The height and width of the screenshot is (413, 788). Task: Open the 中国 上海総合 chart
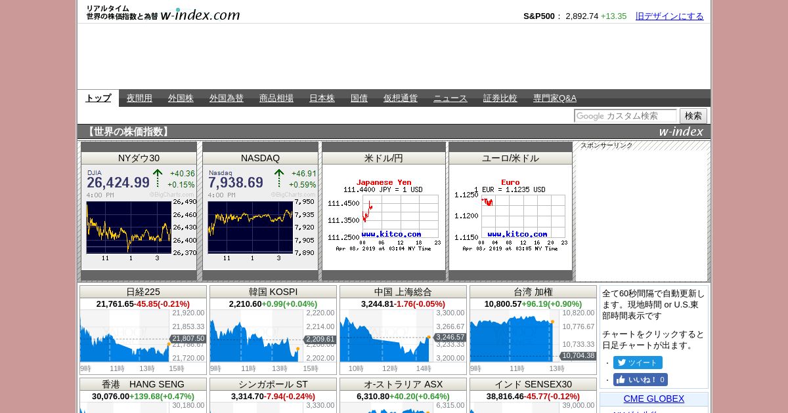pyautogui.click(x=403, y=341)
